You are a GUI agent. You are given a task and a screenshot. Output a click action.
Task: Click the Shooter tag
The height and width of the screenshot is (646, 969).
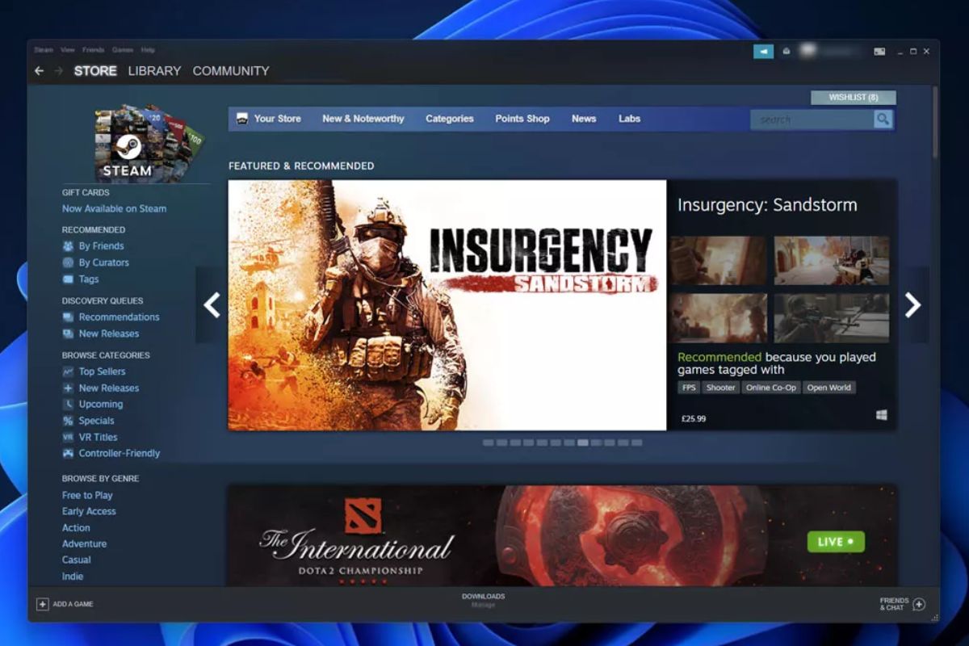(720, 388)
